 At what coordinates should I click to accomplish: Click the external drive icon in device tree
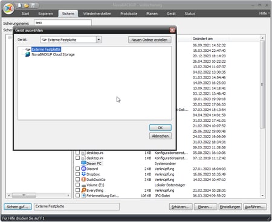28,49
